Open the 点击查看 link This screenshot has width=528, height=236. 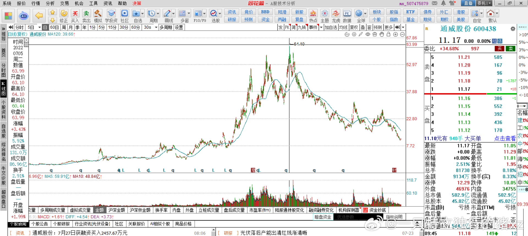505,139
